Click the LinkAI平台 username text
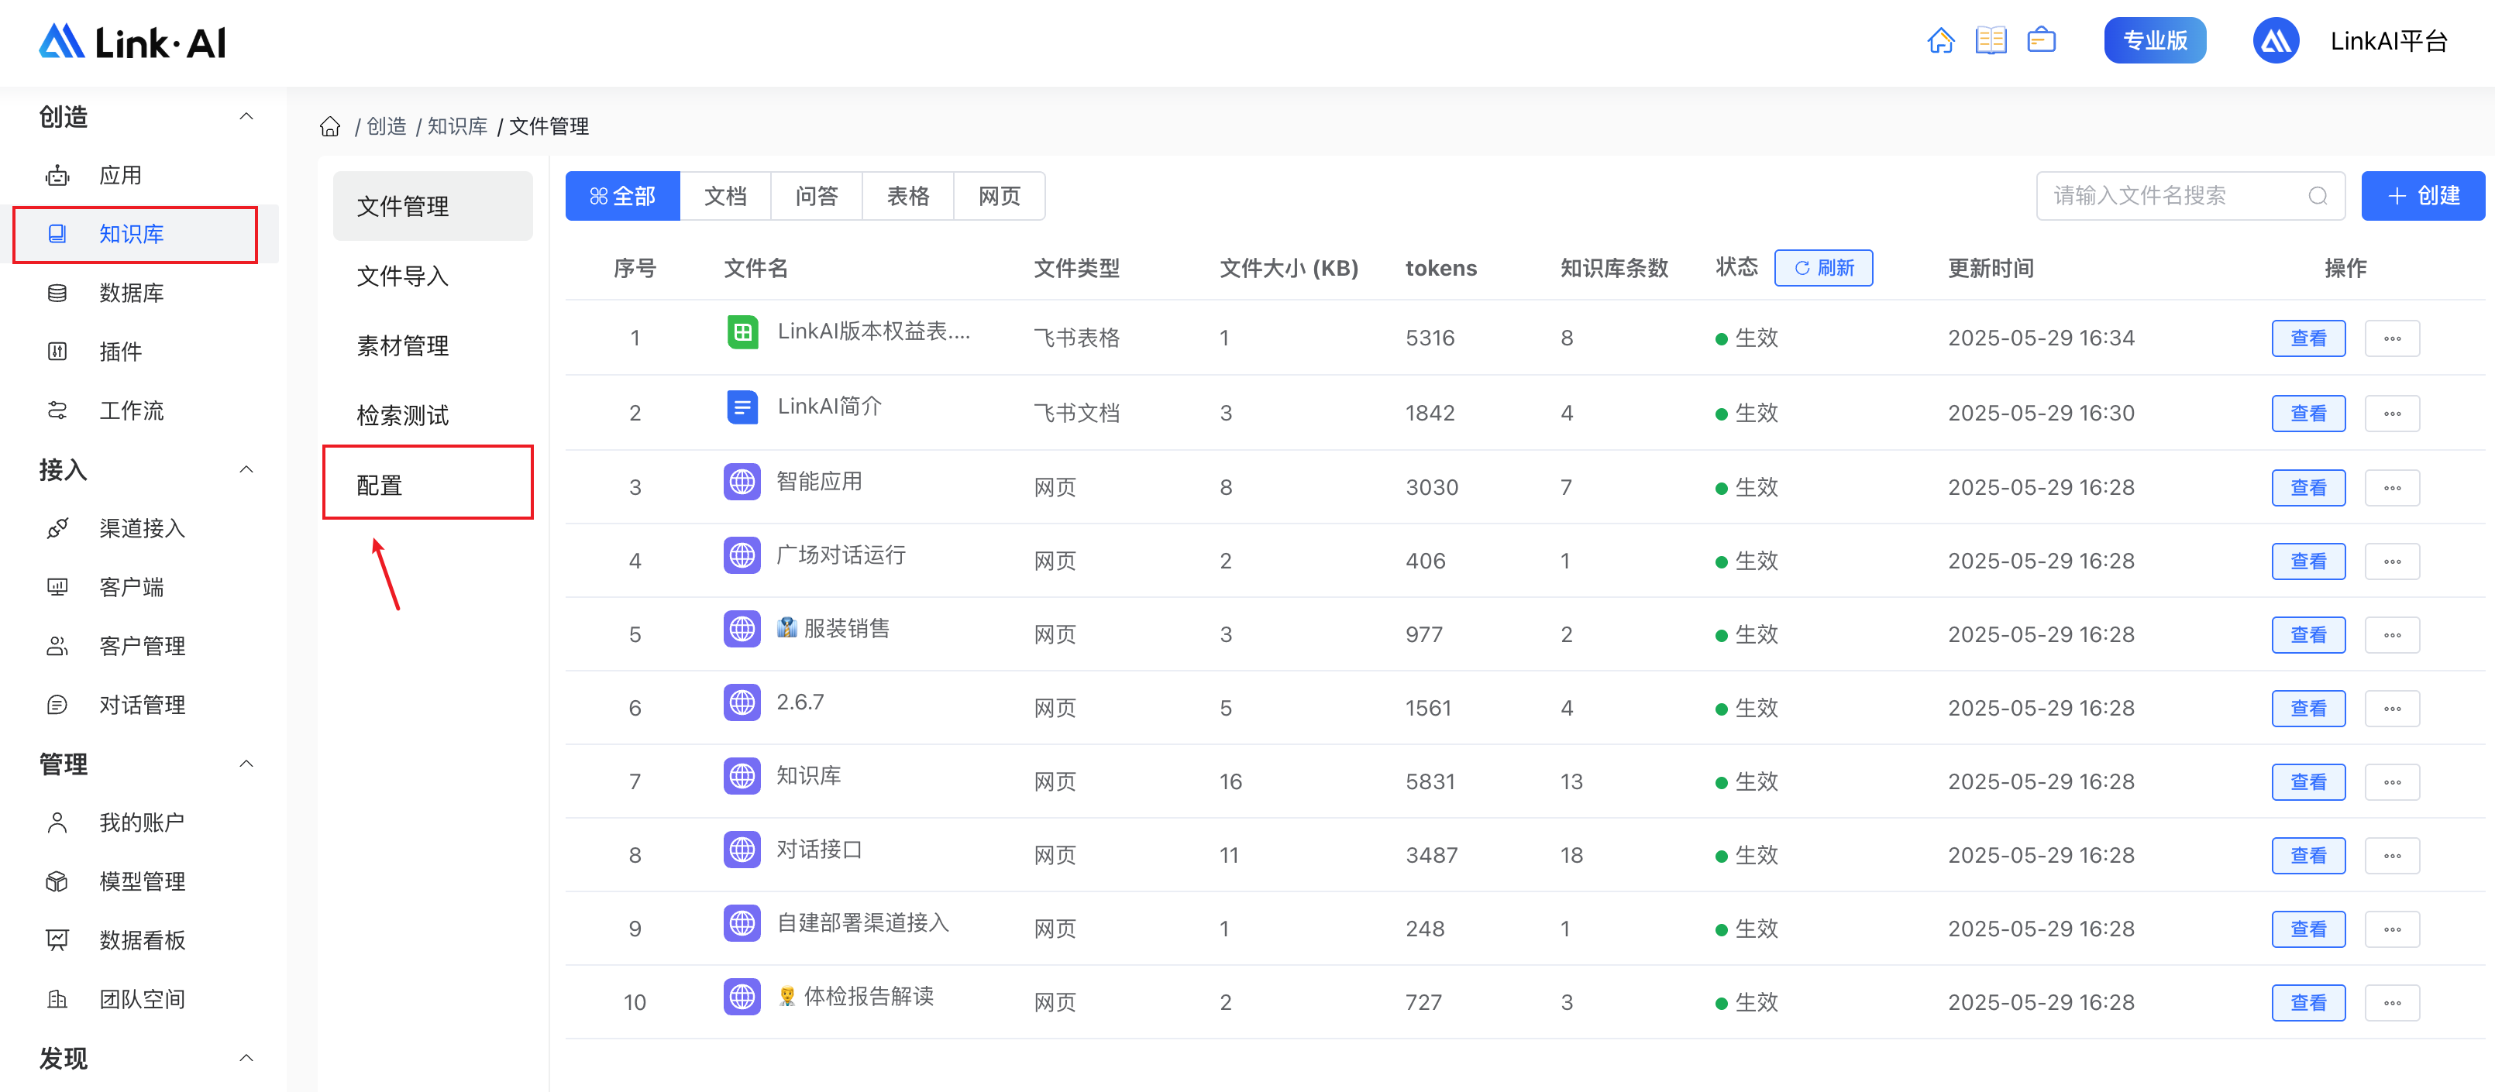This screenshot has width=2495, height=1092. [x=2388, y=40]
